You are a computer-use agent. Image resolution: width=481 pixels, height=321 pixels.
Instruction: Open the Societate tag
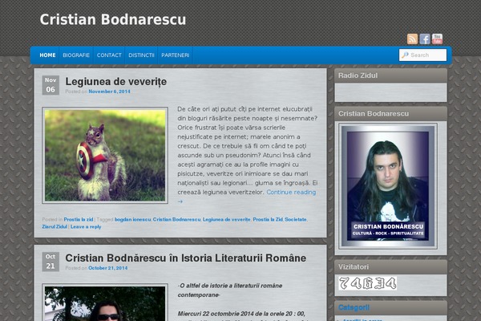tap(296, 219)
